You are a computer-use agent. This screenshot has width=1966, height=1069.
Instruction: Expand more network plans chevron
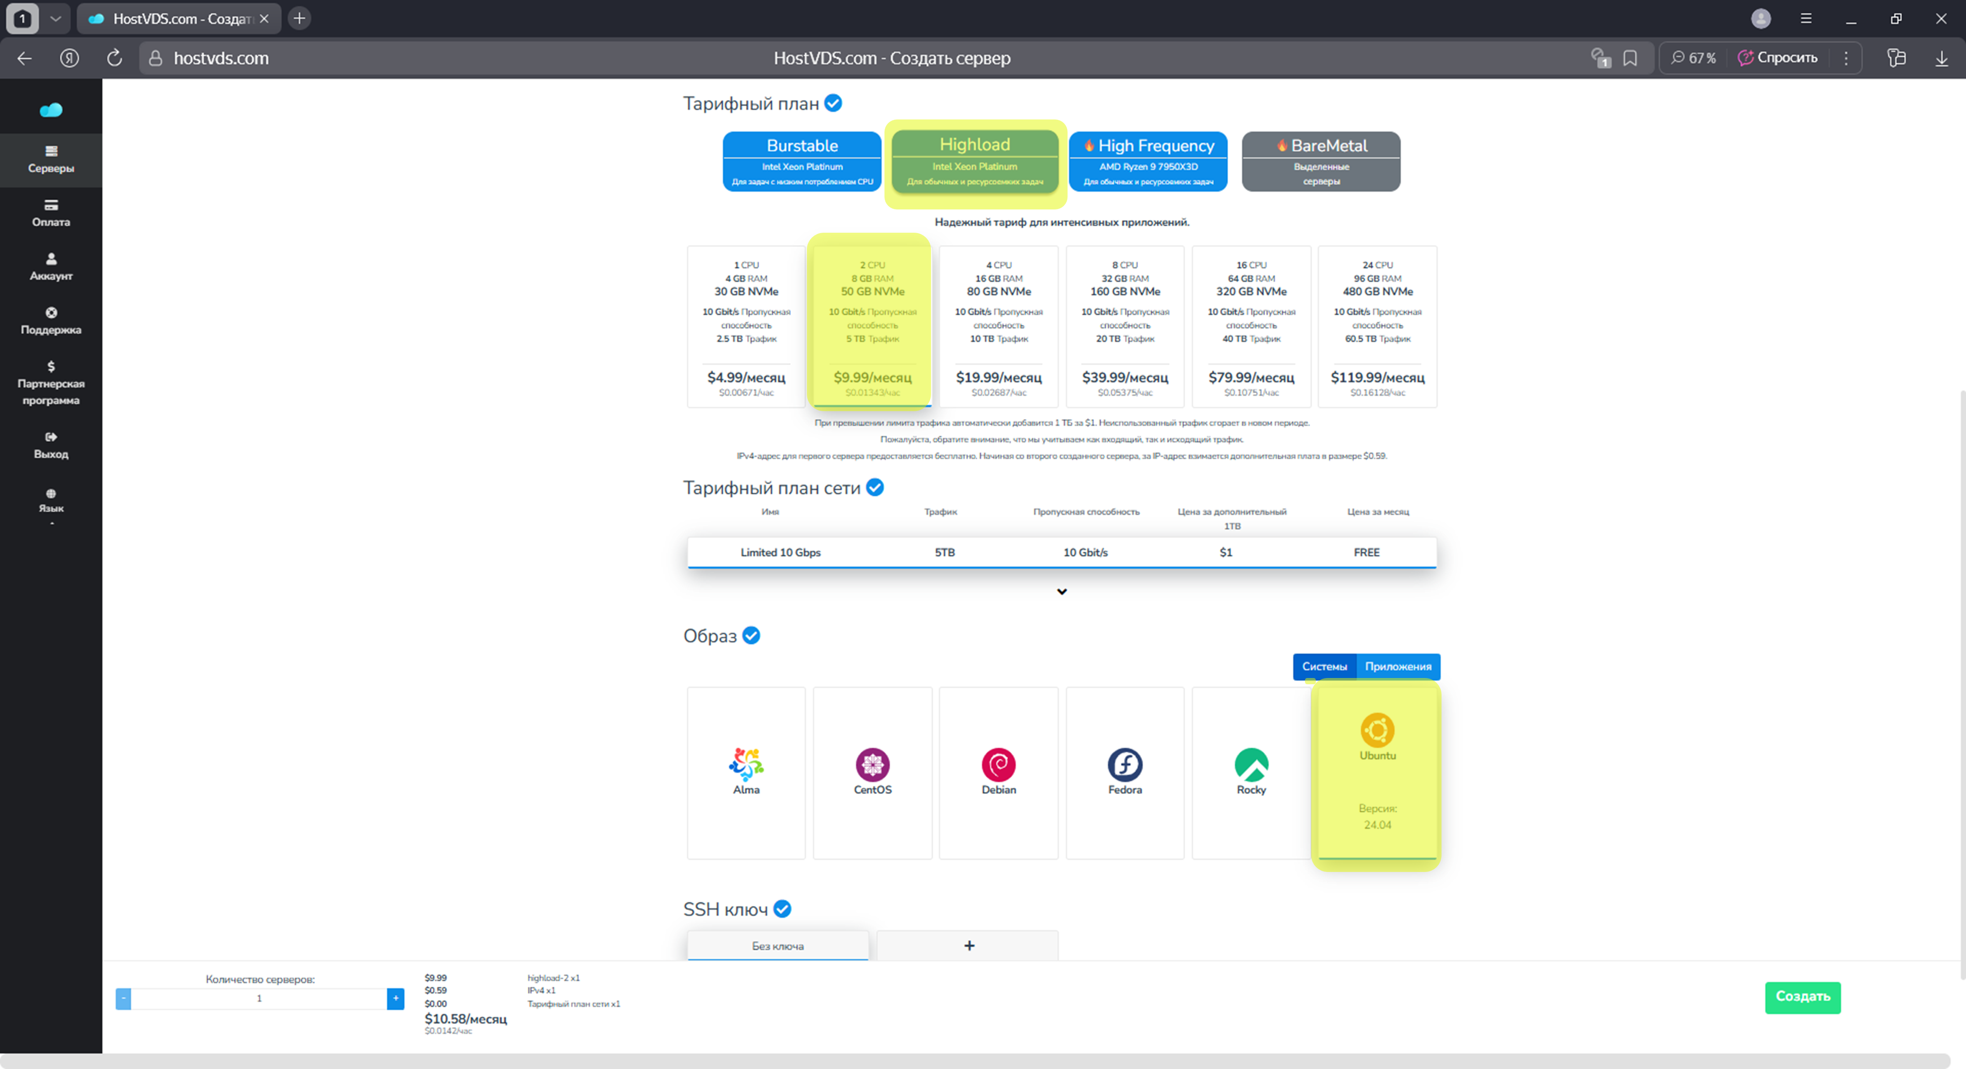coord(1062,592)
